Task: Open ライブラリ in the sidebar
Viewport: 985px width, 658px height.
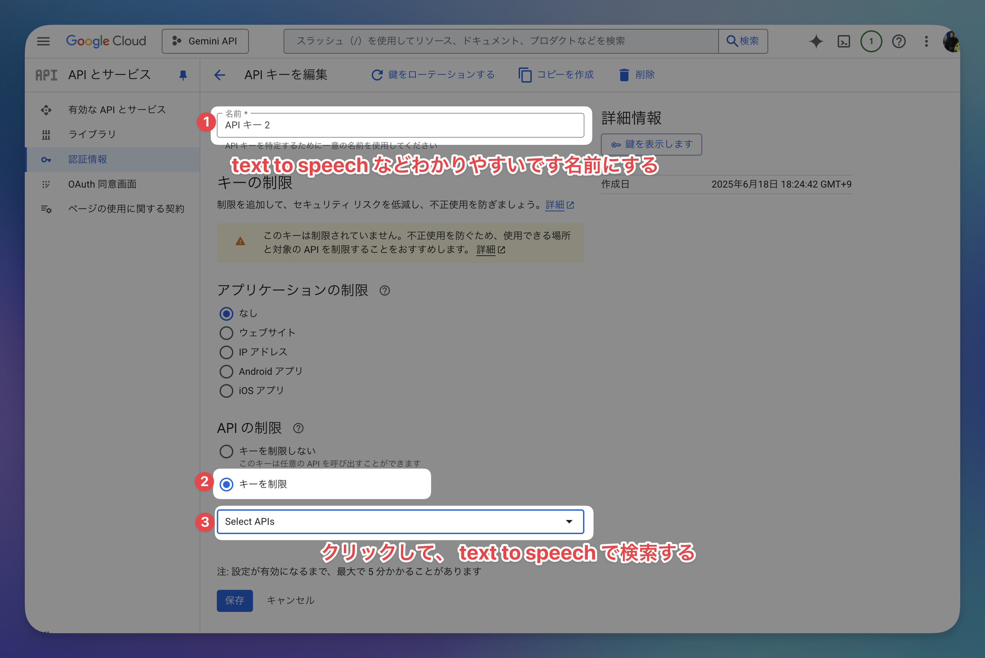Action: (92, 134)
